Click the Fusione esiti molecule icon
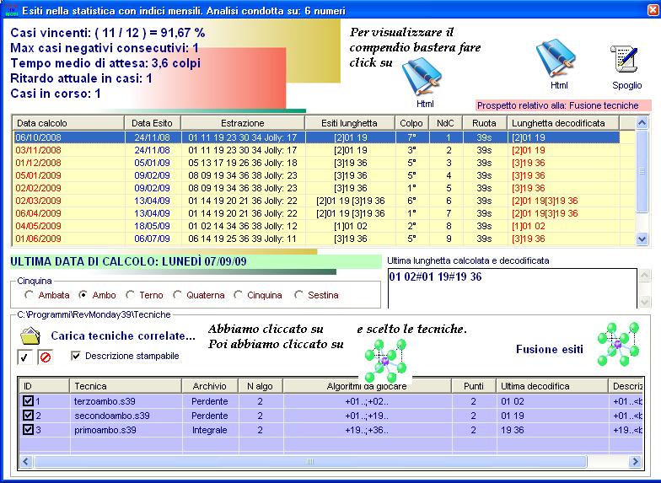The width and height of the screenshot is (661, 483). point(618,344)
